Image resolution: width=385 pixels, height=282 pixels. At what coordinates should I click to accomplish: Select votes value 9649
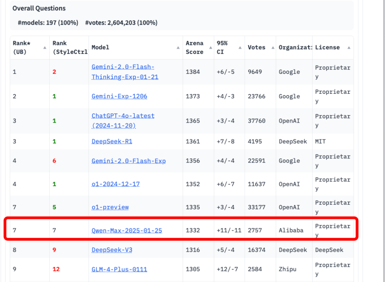[x=255, y=72]
